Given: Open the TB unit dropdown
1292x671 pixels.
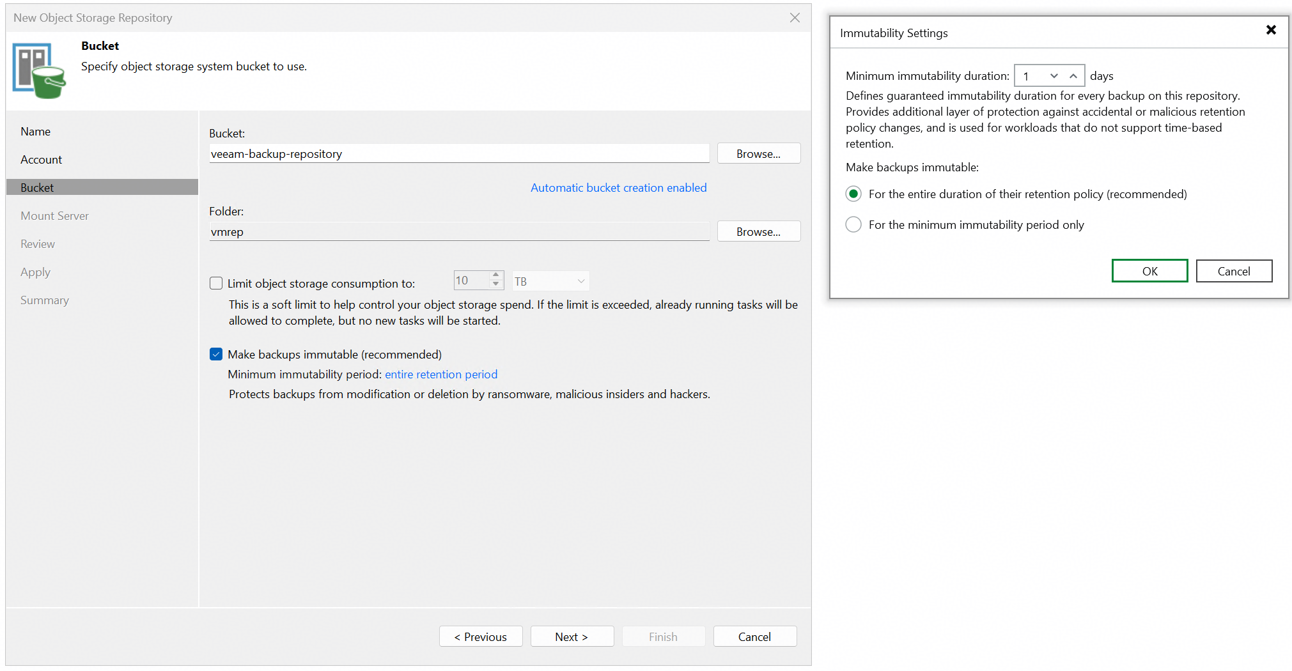Looking at the screenshot, I should [x=550, y=281].
